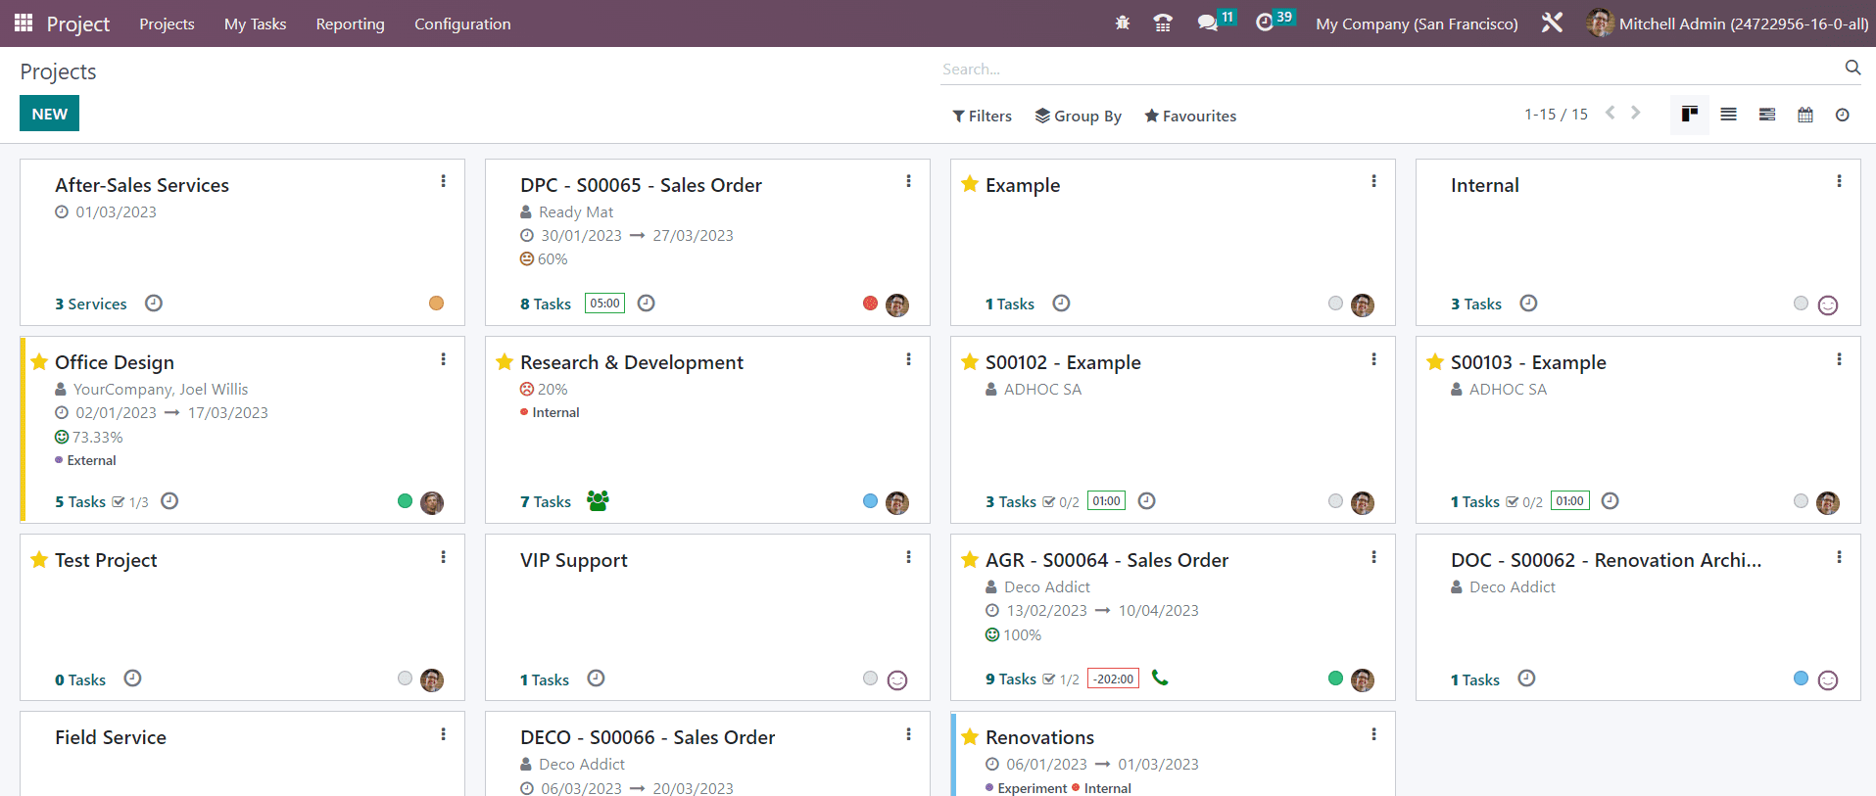Switch to List view
This screenshot has height=796, width=1876.
tap(1729, 115)
